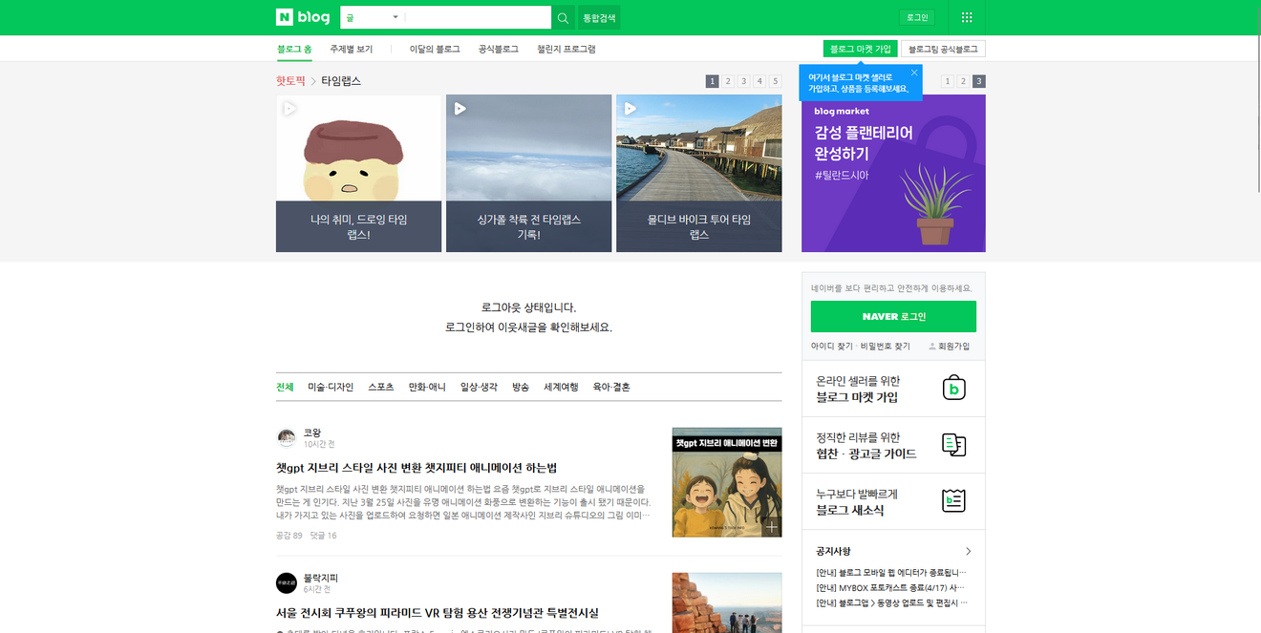
Task: Open notice 블로그앱 동영상 업로드 및 편집
Action: 892,602
